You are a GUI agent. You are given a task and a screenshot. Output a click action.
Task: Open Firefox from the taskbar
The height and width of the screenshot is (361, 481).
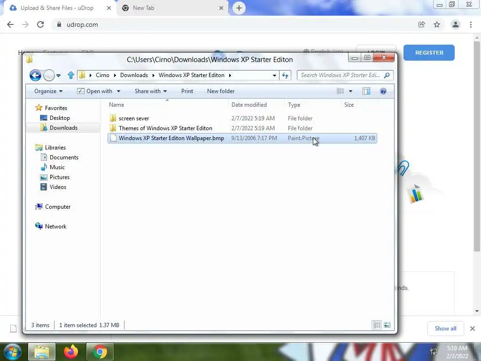click(x=71, y=352)
